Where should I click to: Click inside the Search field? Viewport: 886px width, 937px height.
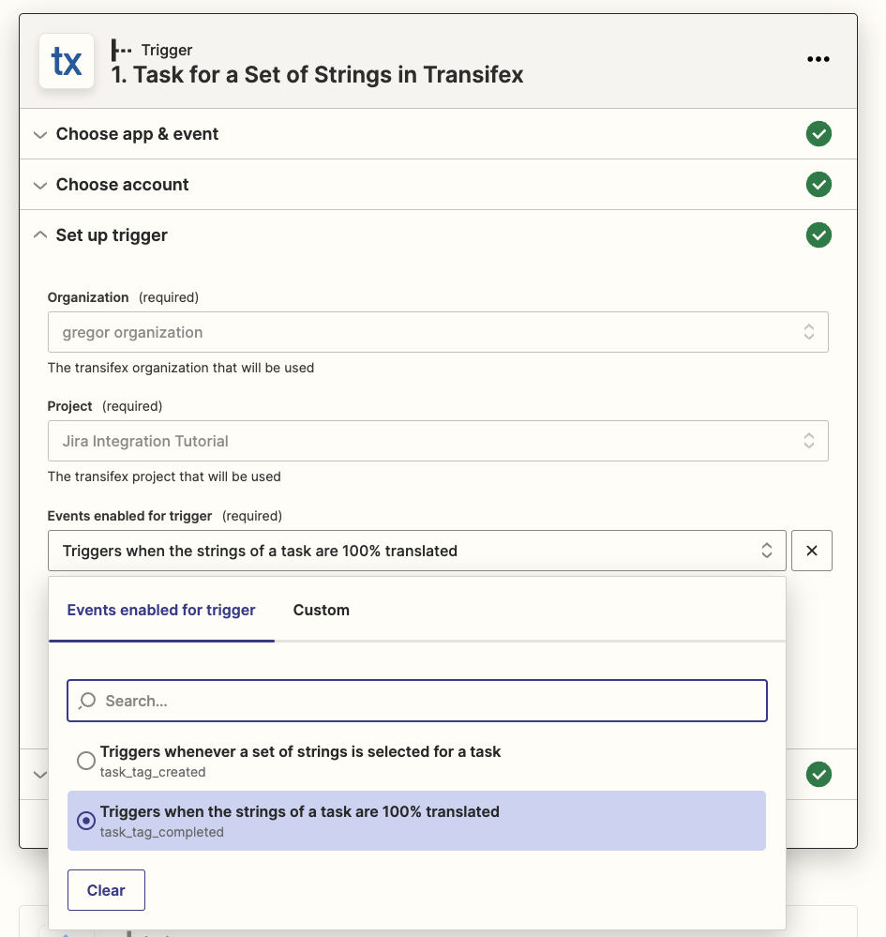[x=417, y=700]
